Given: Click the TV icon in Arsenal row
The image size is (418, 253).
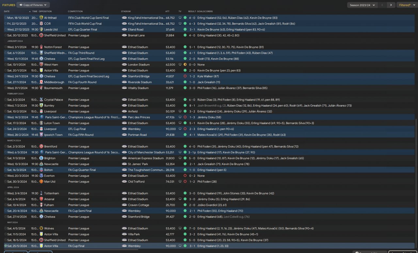Looking at the screenshot, I should coord(180,199).
